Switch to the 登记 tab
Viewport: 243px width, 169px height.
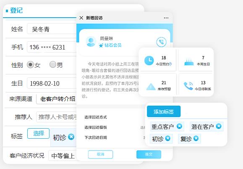point(16,11)
